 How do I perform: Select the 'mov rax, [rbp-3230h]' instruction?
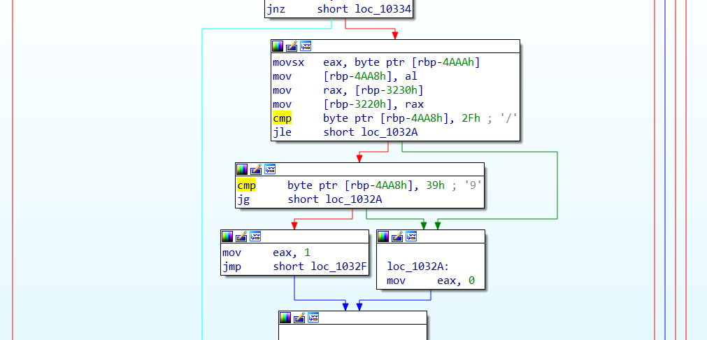click(x=348, y=90)
